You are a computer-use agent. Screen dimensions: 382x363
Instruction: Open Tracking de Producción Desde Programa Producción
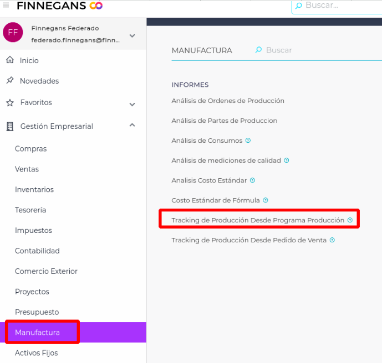258,220
